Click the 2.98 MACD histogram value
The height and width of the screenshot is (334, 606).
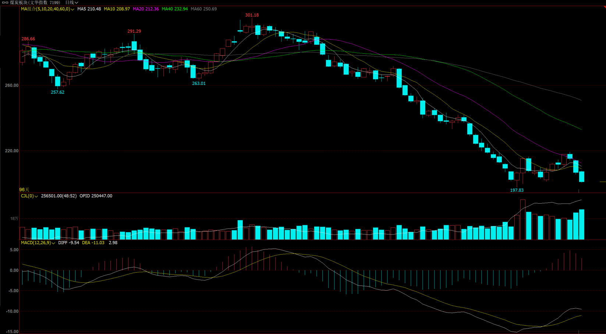tap(113, 243)
